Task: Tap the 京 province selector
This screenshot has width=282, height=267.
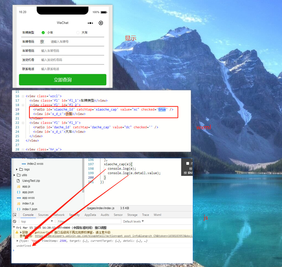Action: pos(42,42)
